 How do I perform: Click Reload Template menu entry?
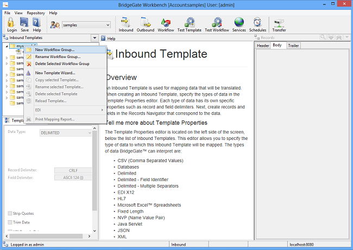pyautogui.click(x=65, y=101)
